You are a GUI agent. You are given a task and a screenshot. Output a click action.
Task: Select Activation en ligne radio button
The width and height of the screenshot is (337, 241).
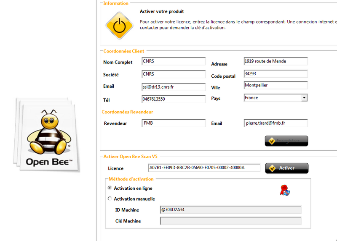pos(110,188)
